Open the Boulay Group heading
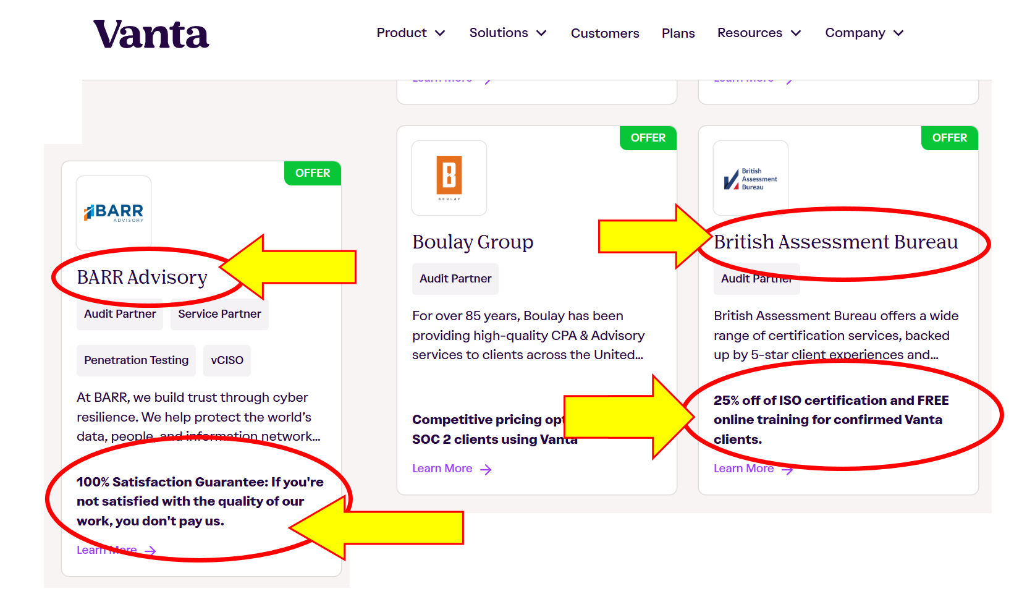Image resolution: width=1035 pixels, height=607 pixels. (x=473, y=242)
